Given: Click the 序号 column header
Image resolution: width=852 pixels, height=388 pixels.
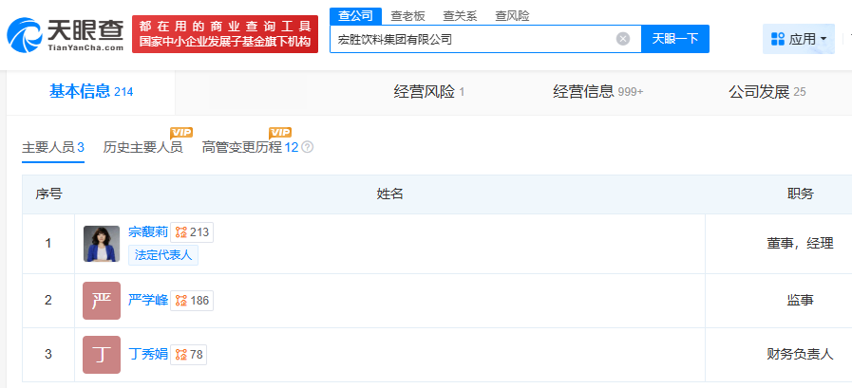Looking at the screenshot, I should click(48, 194).
